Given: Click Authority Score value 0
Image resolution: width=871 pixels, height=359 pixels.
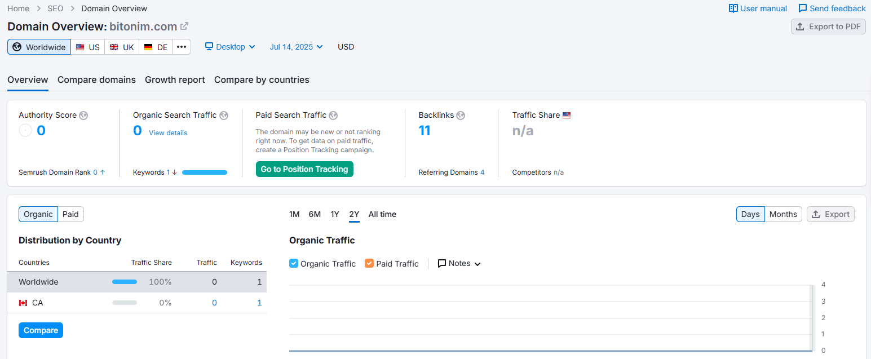Looking at the screenshot, I should [x=41, y=131].
